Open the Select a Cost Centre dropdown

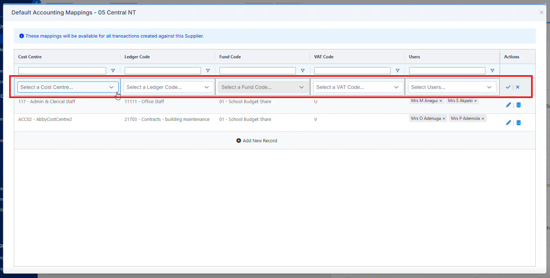click(x=67, y=87)
